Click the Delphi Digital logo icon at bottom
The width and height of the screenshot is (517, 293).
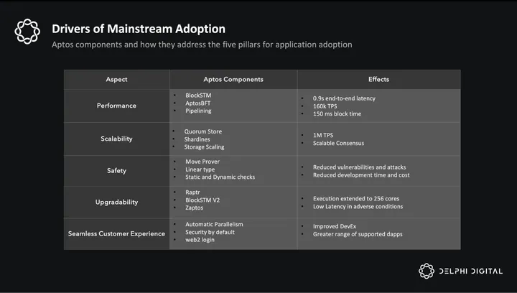pos(427,271)
